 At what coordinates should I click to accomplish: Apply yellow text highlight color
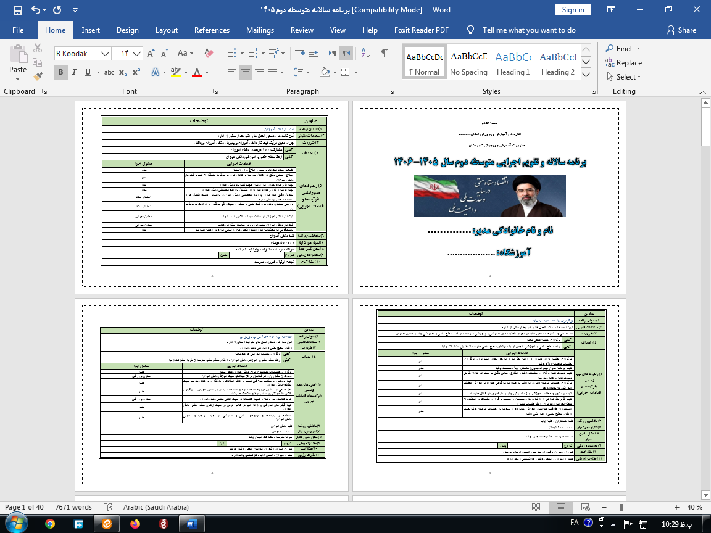[176, 72]
